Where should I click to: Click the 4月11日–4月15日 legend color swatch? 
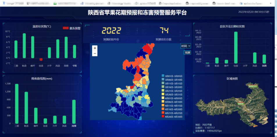[163, 105]
